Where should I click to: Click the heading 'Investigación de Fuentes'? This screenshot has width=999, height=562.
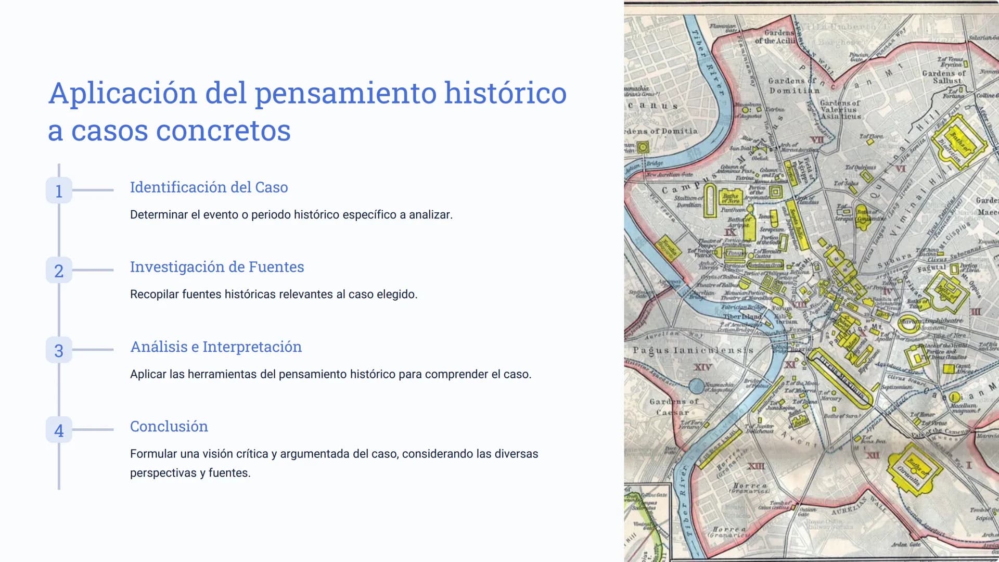click(217, 267)
